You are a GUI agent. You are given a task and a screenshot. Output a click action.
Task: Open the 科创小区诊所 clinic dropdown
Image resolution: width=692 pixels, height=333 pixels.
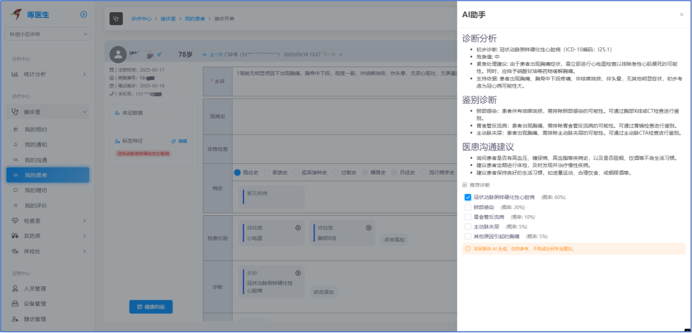(x=45, y=34)
